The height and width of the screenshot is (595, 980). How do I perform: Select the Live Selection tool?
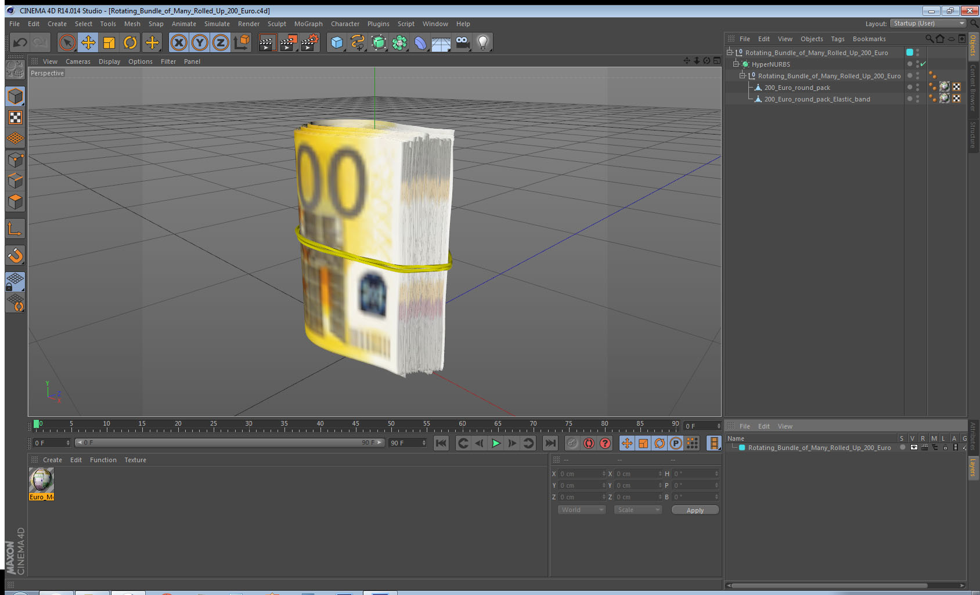coord(67,42)
